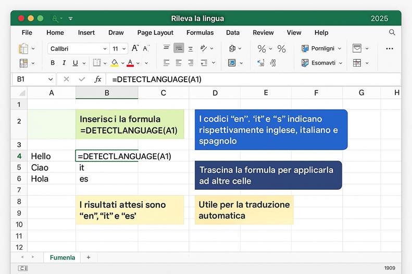Viewport: 412px width, 274px height.
Task: Expand the fill color dropdown arrow
Action: click(123, 63)
